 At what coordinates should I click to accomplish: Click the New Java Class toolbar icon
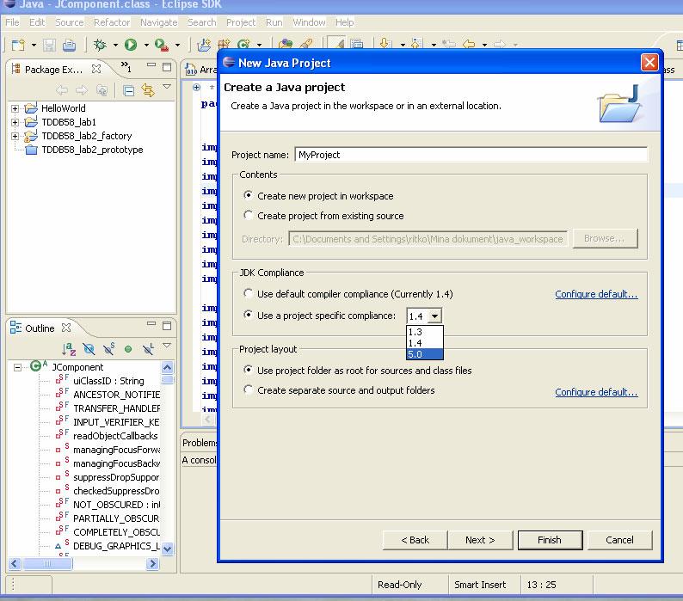pos(244,44)
